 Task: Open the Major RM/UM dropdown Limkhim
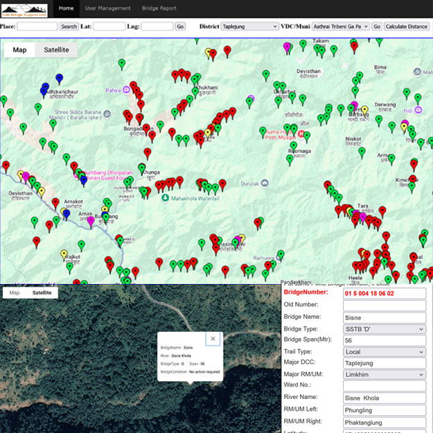385,374
